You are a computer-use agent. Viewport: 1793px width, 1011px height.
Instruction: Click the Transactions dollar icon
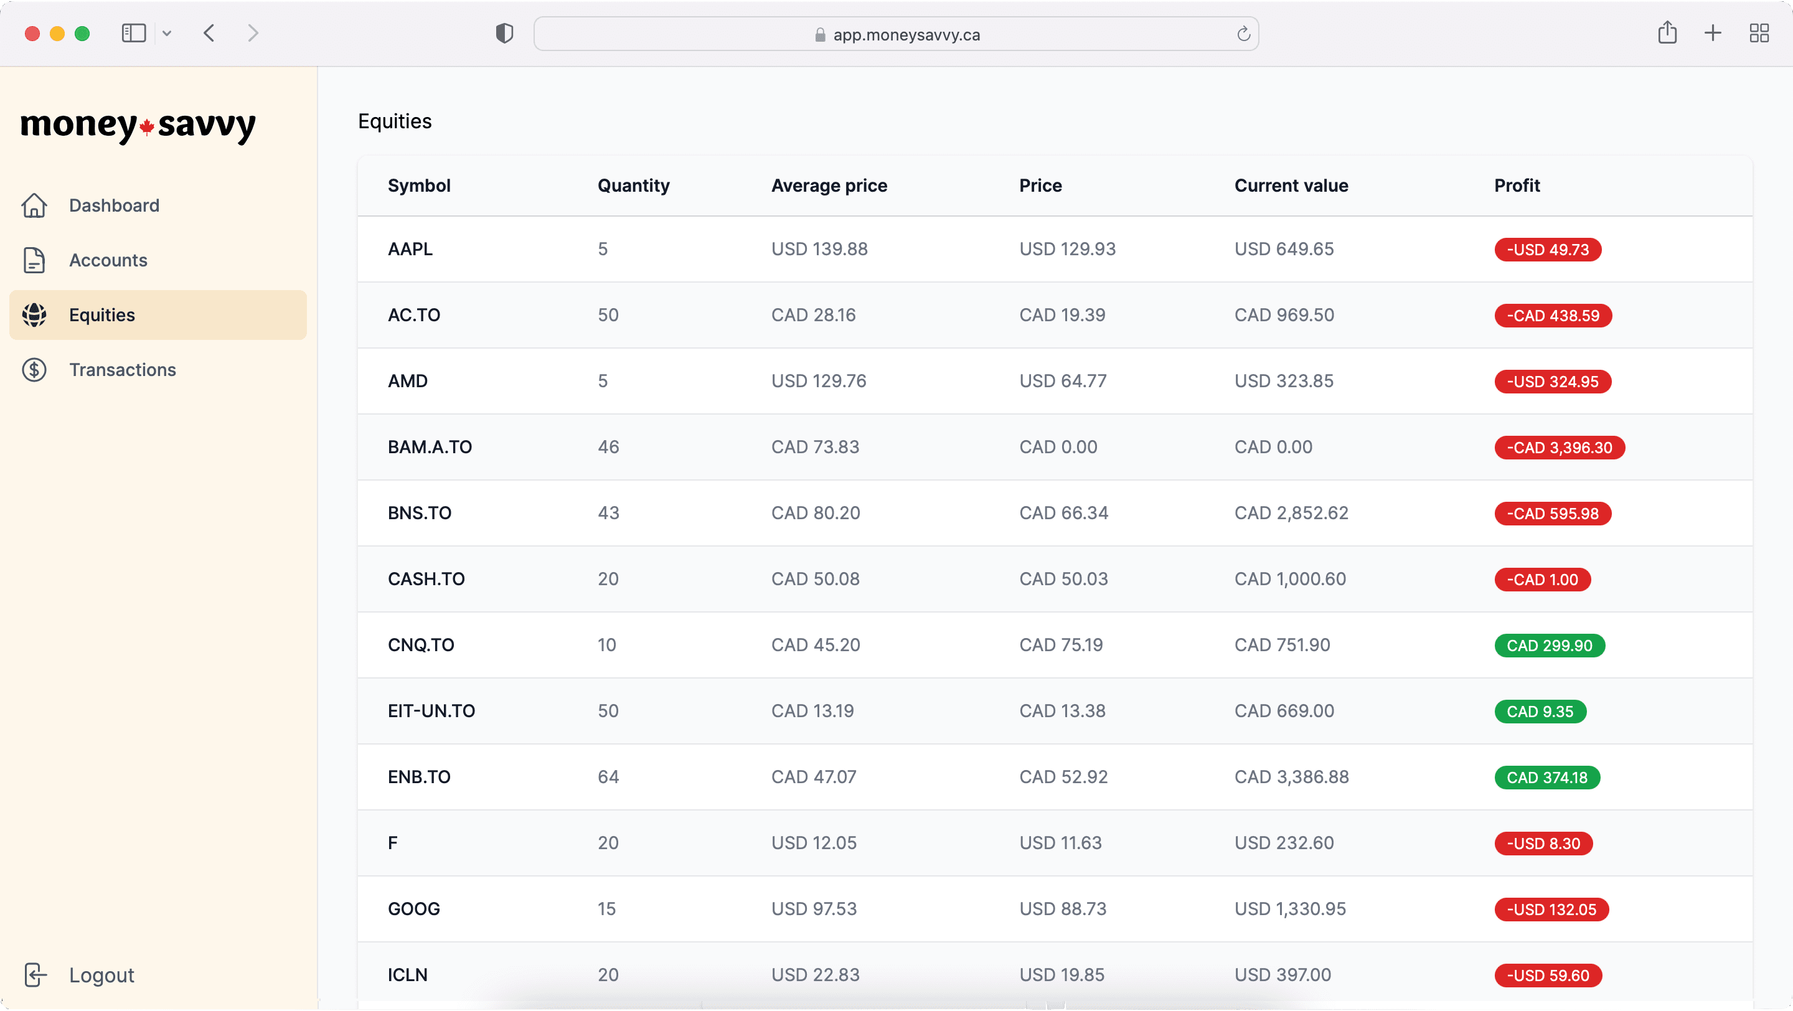coord(34,369)
